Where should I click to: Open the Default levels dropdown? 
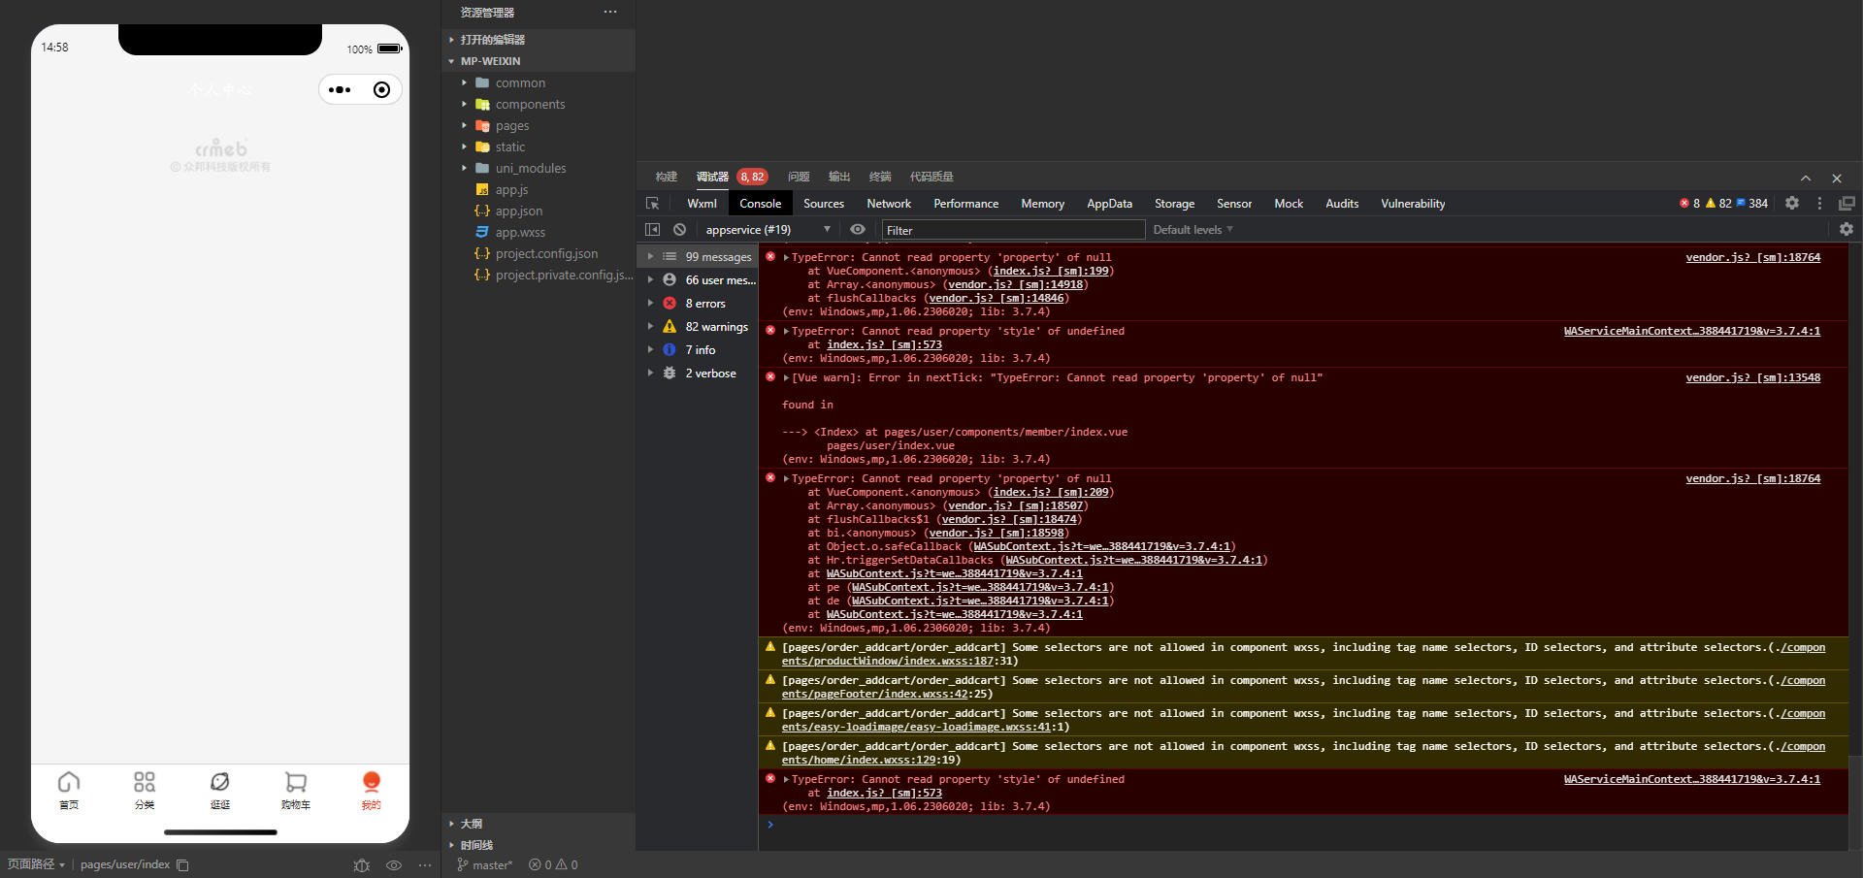coord(1193,230)
